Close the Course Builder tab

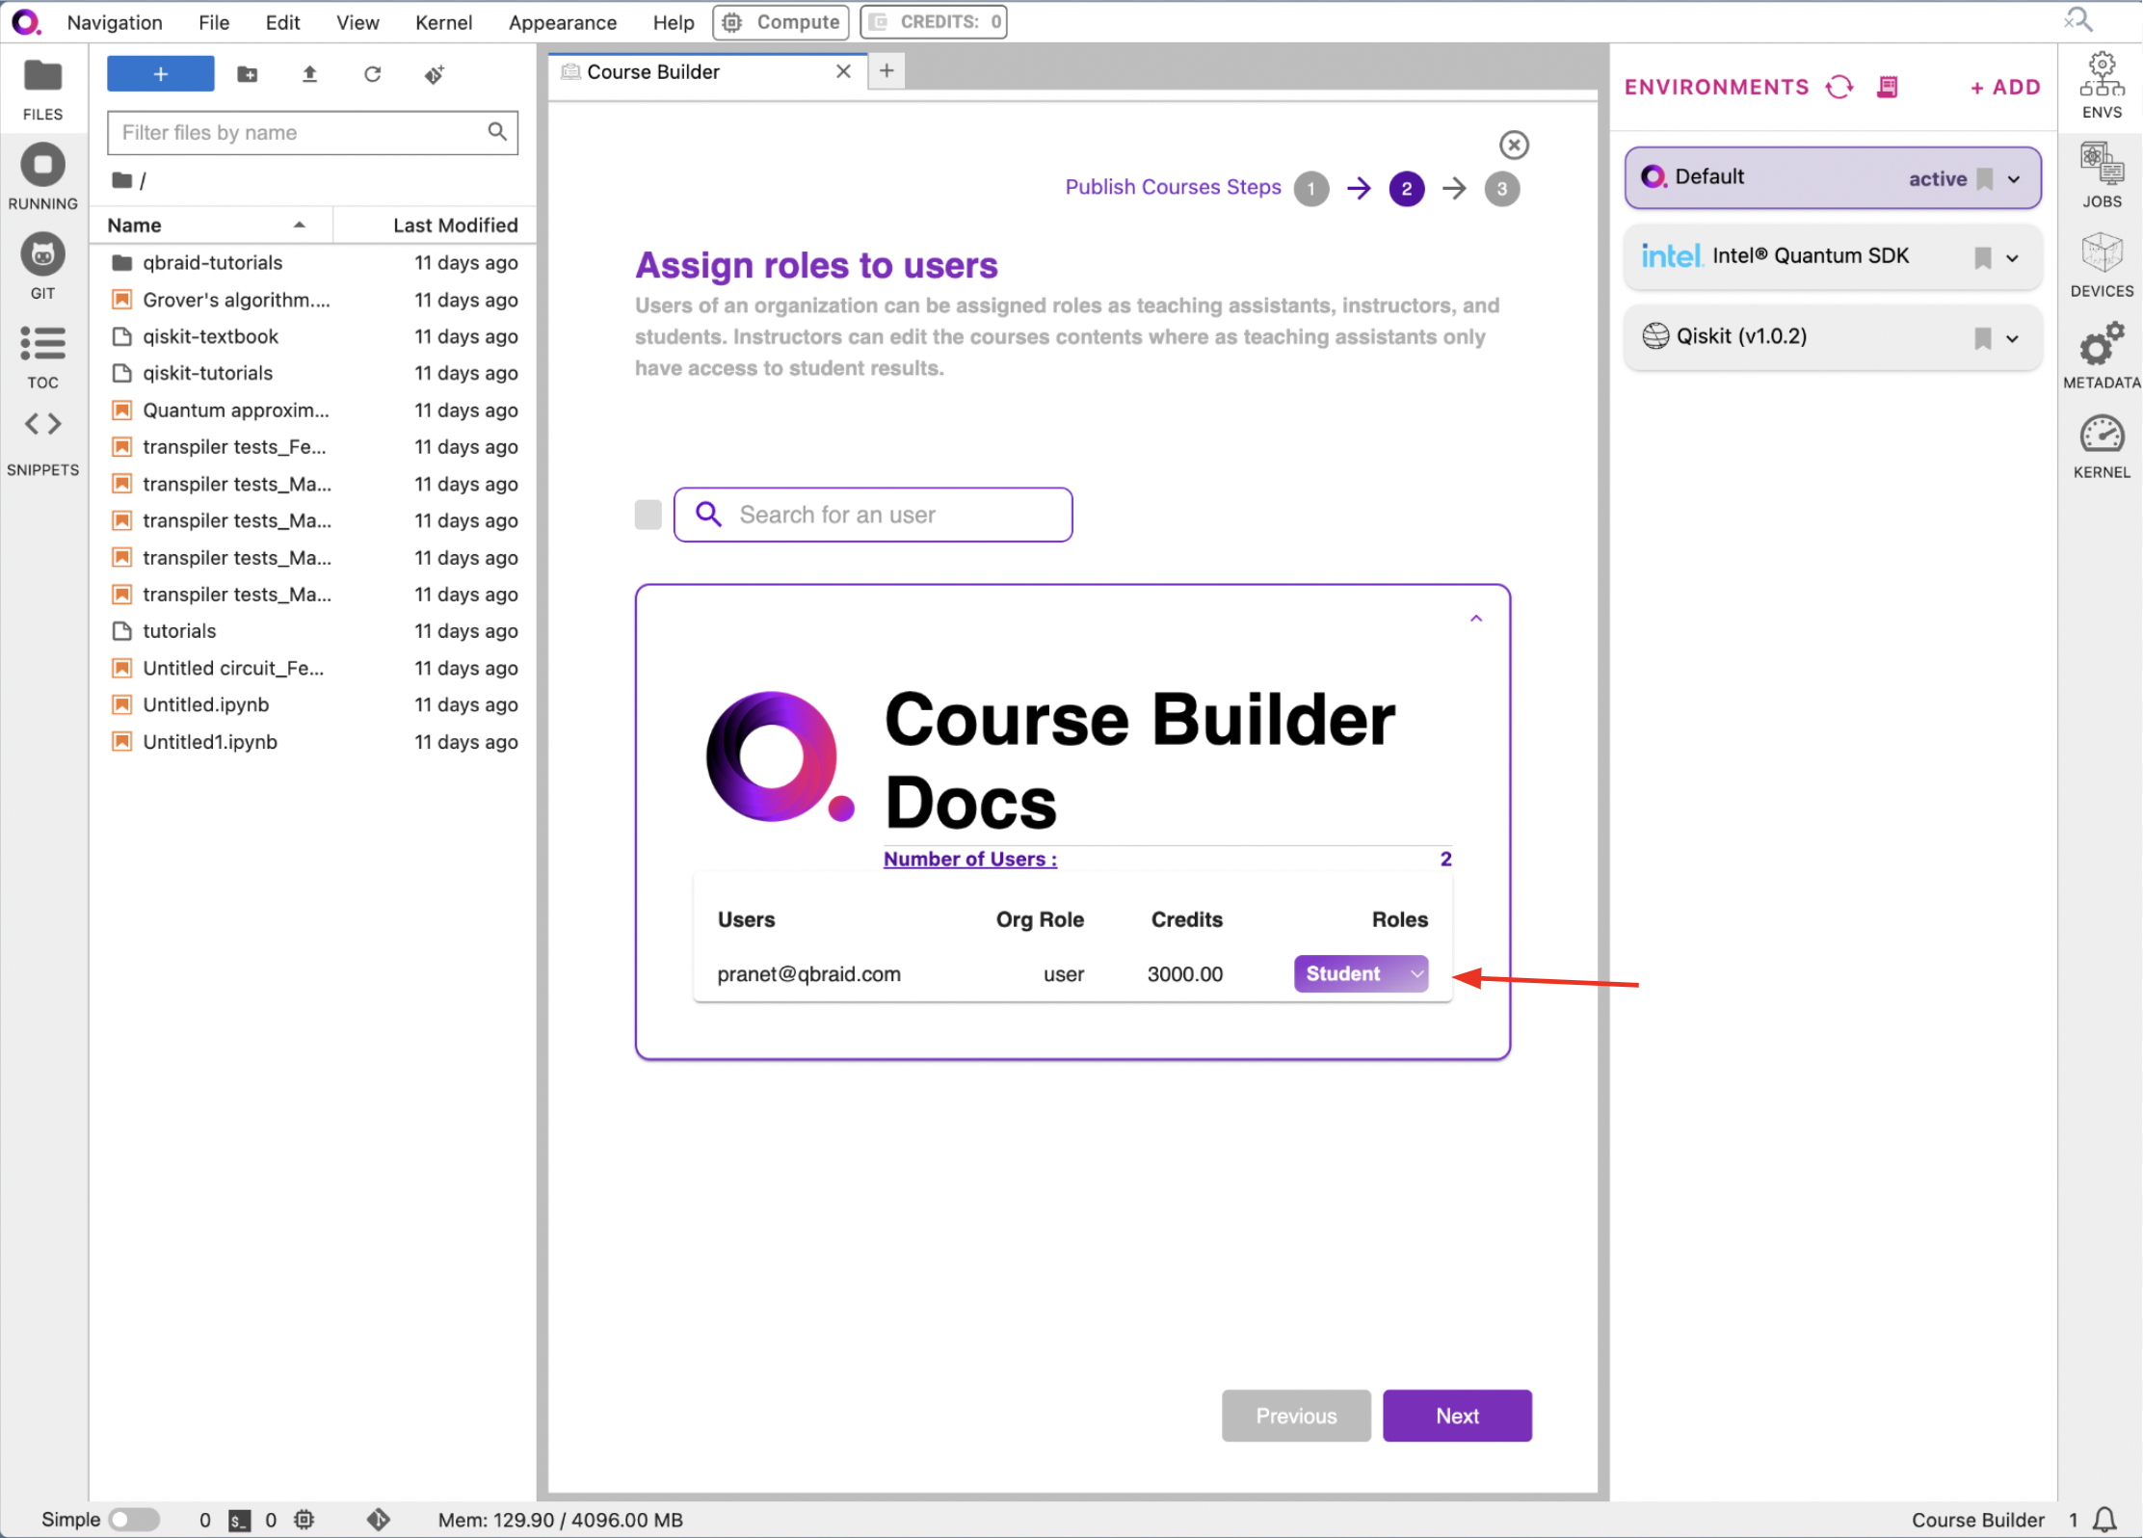point(843,71)
